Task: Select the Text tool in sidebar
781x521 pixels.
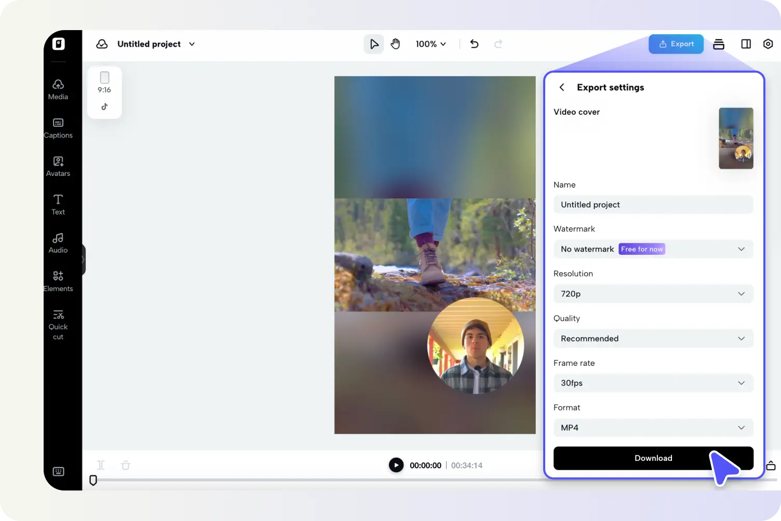Action: 58,205
